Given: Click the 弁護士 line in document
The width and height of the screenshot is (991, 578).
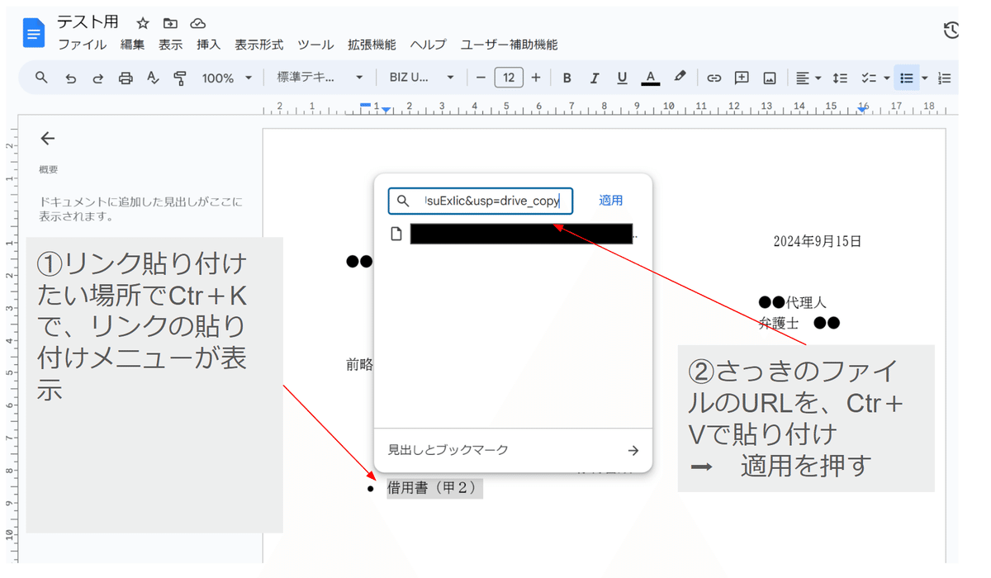Looking at the screenshot, I should (x=799, y=323).
